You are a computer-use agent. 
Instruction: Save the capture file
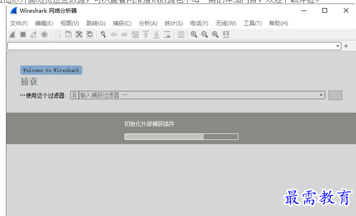click(x=69, y=34)
